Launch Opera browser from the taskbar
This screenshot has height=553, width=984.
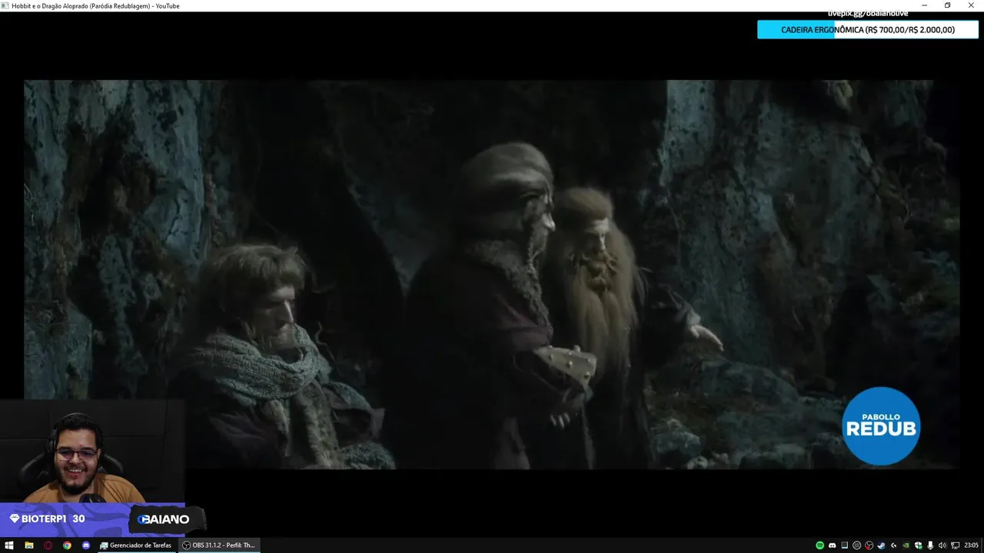pyautogui.click(x=48, y=545)
